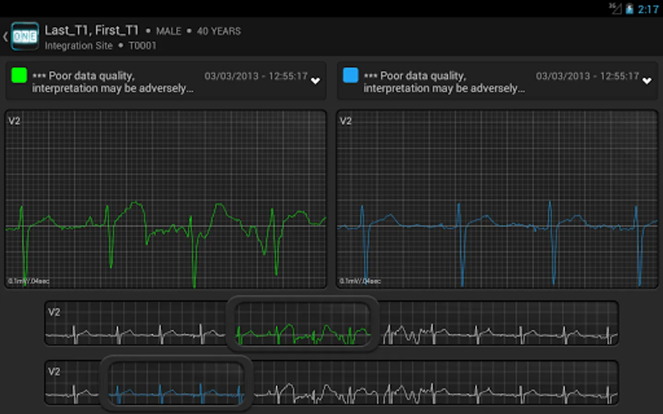Tap the mobile signal icon in status bar
The height and width of the screenshot is (414, 663).
click(615, 8)
